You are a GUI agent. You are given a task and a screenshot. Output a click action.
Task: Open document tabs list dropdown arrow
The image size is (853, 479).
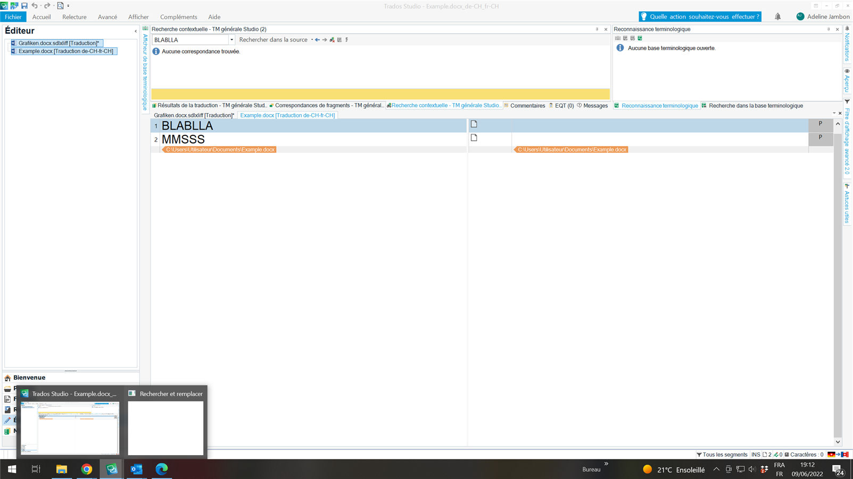tap(834, 113)
